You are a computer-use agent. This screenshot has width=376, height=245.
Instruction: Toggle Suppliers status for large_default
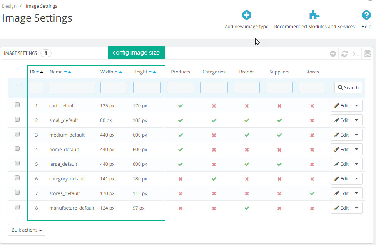pyautogui.click(x=279, y=164)
